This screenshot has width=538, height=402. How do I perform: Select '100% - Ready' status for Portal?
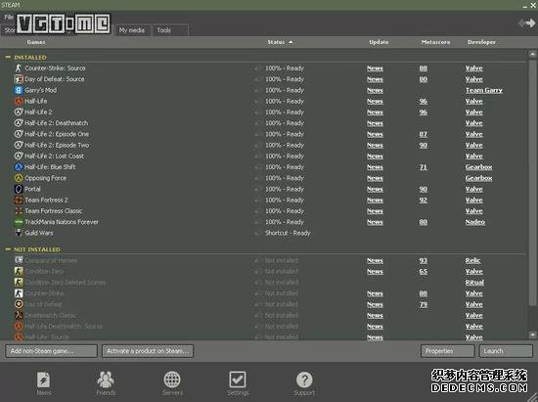click(285, 189)
